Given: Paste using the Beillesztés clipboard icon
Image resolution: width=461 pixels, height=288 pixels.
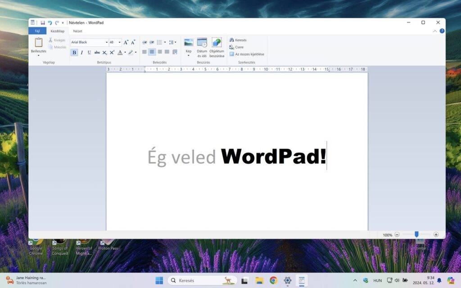Looking at the screenshot, I should pos(39,43).
